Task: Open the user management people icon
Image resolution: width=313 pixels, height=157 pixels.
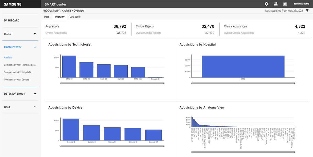Action: (276, 4)
